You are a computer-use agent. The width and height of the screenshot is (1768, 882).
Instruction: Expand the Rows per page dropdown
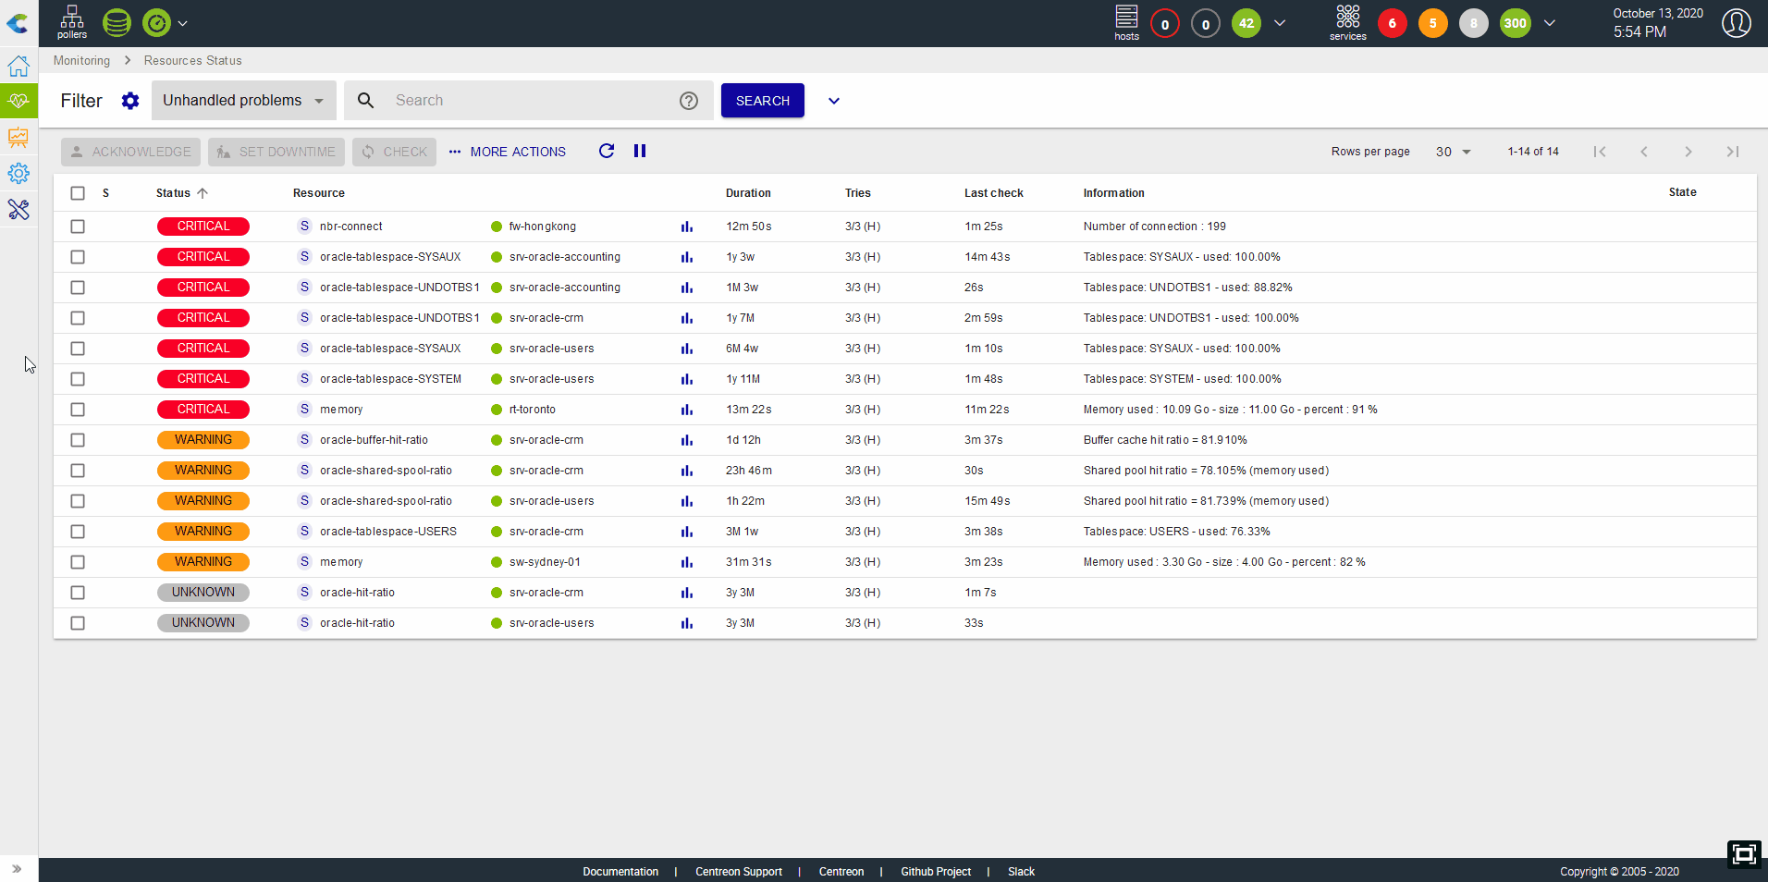tap(1453, 152)
